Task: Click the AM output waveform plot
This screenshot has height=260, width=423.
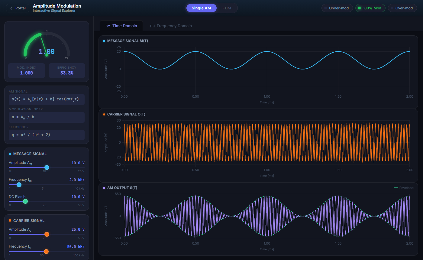Action: (267, 216)
